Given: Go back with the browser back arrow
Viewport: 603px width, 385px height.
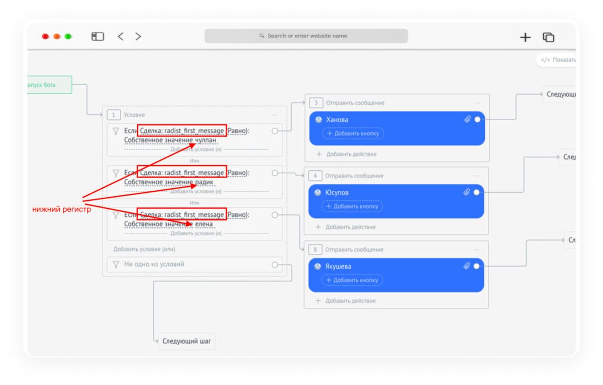Looking at the screenshot, I should 121,36.
